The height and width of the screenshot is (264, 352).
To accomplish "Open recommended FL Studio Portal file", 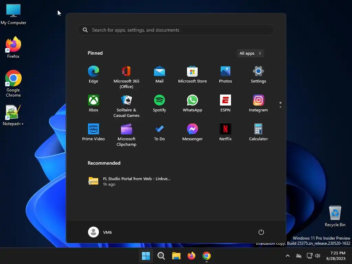I will (x=130, y=181).
